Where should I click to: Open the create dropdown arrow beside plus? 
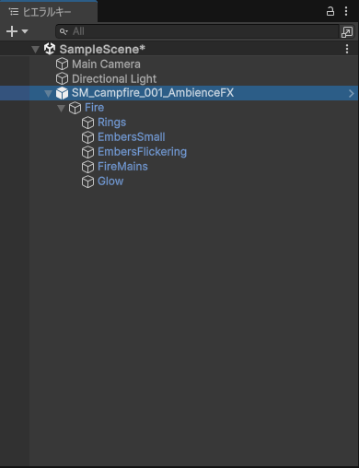pyautogui.click(x=25, y=31)
